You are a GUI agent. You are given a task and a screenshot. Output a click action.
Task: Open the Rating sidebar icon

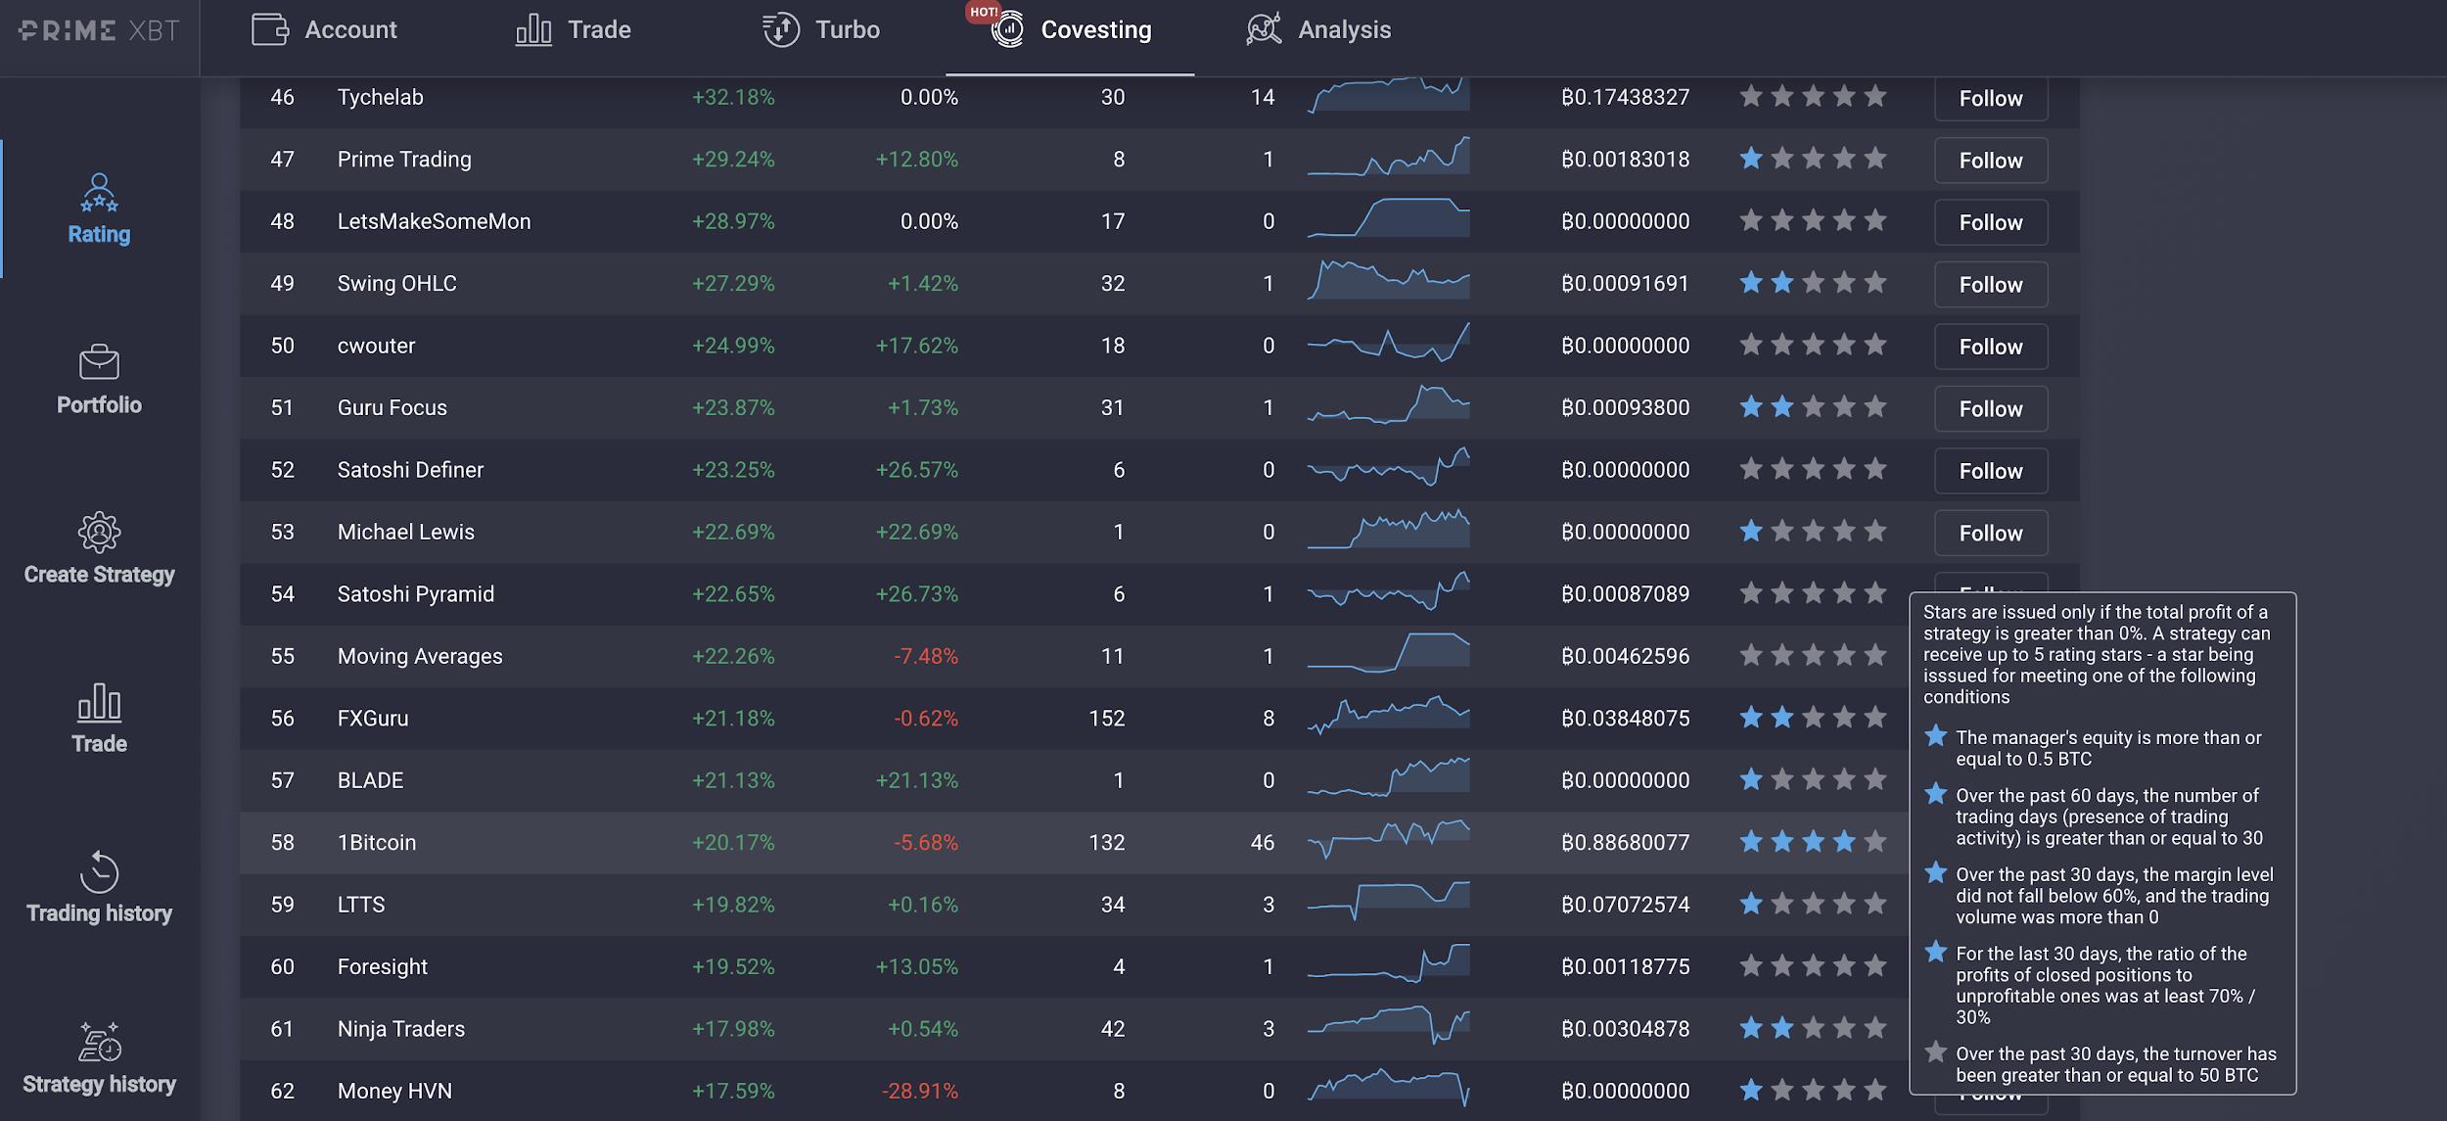99,193
